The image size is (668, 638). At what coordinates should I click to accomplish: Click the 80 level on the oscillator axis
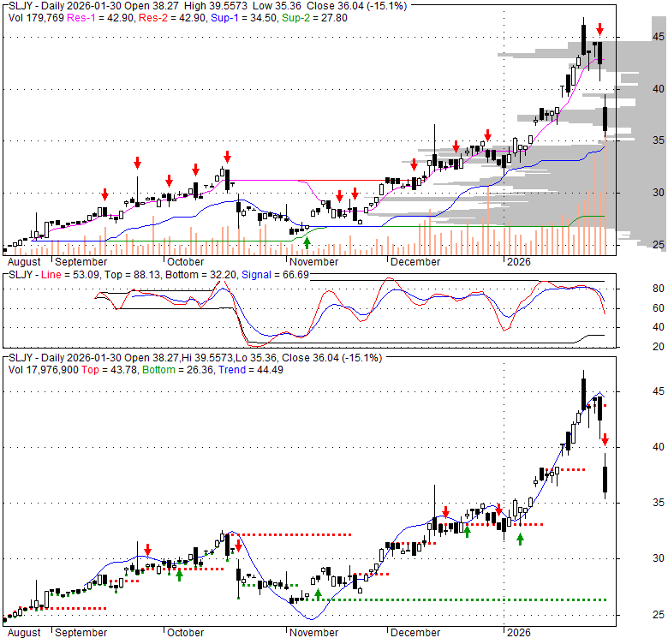[x=659, y=289]
